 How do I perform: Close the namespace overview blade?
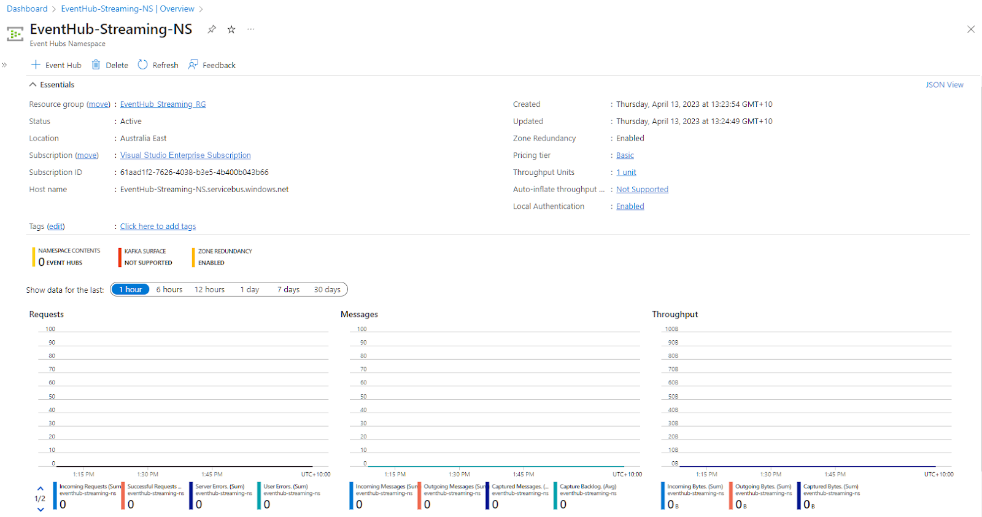pyautogui.click(x=970, y=29)
